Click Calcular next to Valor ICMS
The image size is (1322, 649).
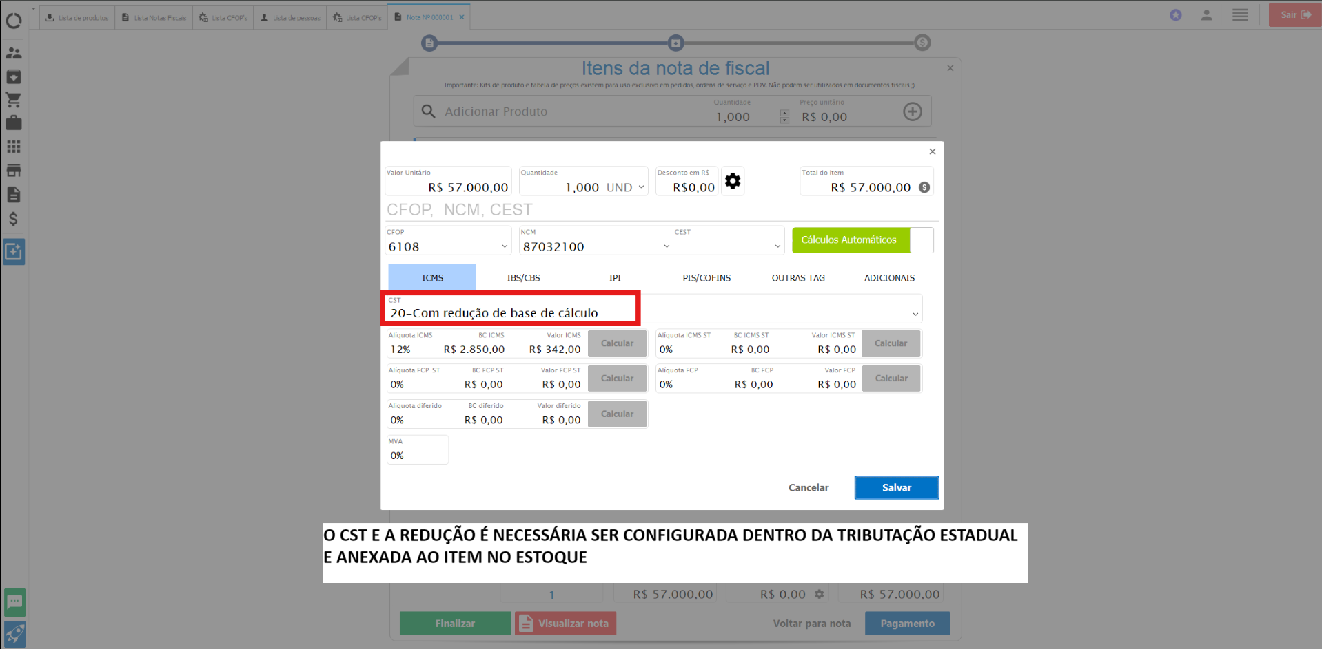[x=617, y=343]
